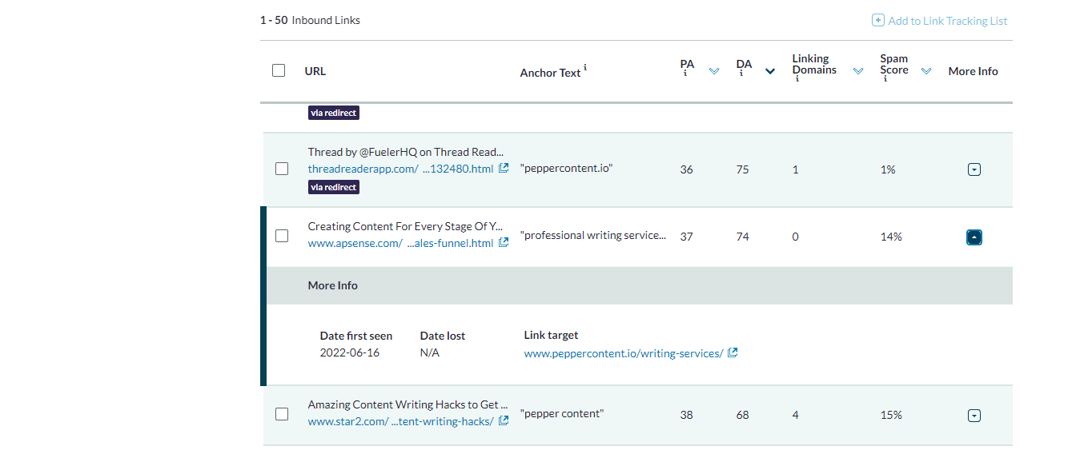Expand More Info for threadreaderapp row
Screen dimensions: 1080x454
coord(974,169)
